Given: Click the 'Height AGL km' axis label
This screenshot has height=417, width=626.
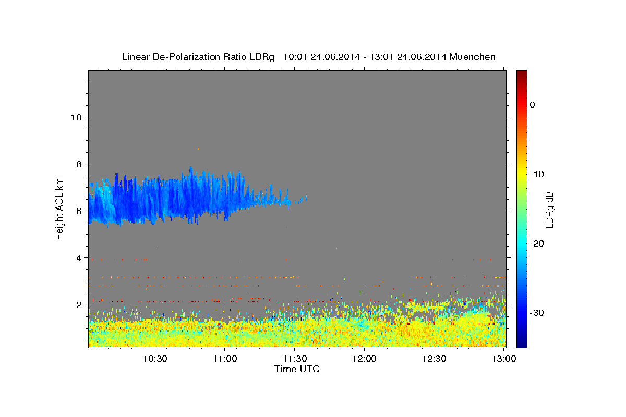Looking at the screenshot, I should (x=59, y=208).
